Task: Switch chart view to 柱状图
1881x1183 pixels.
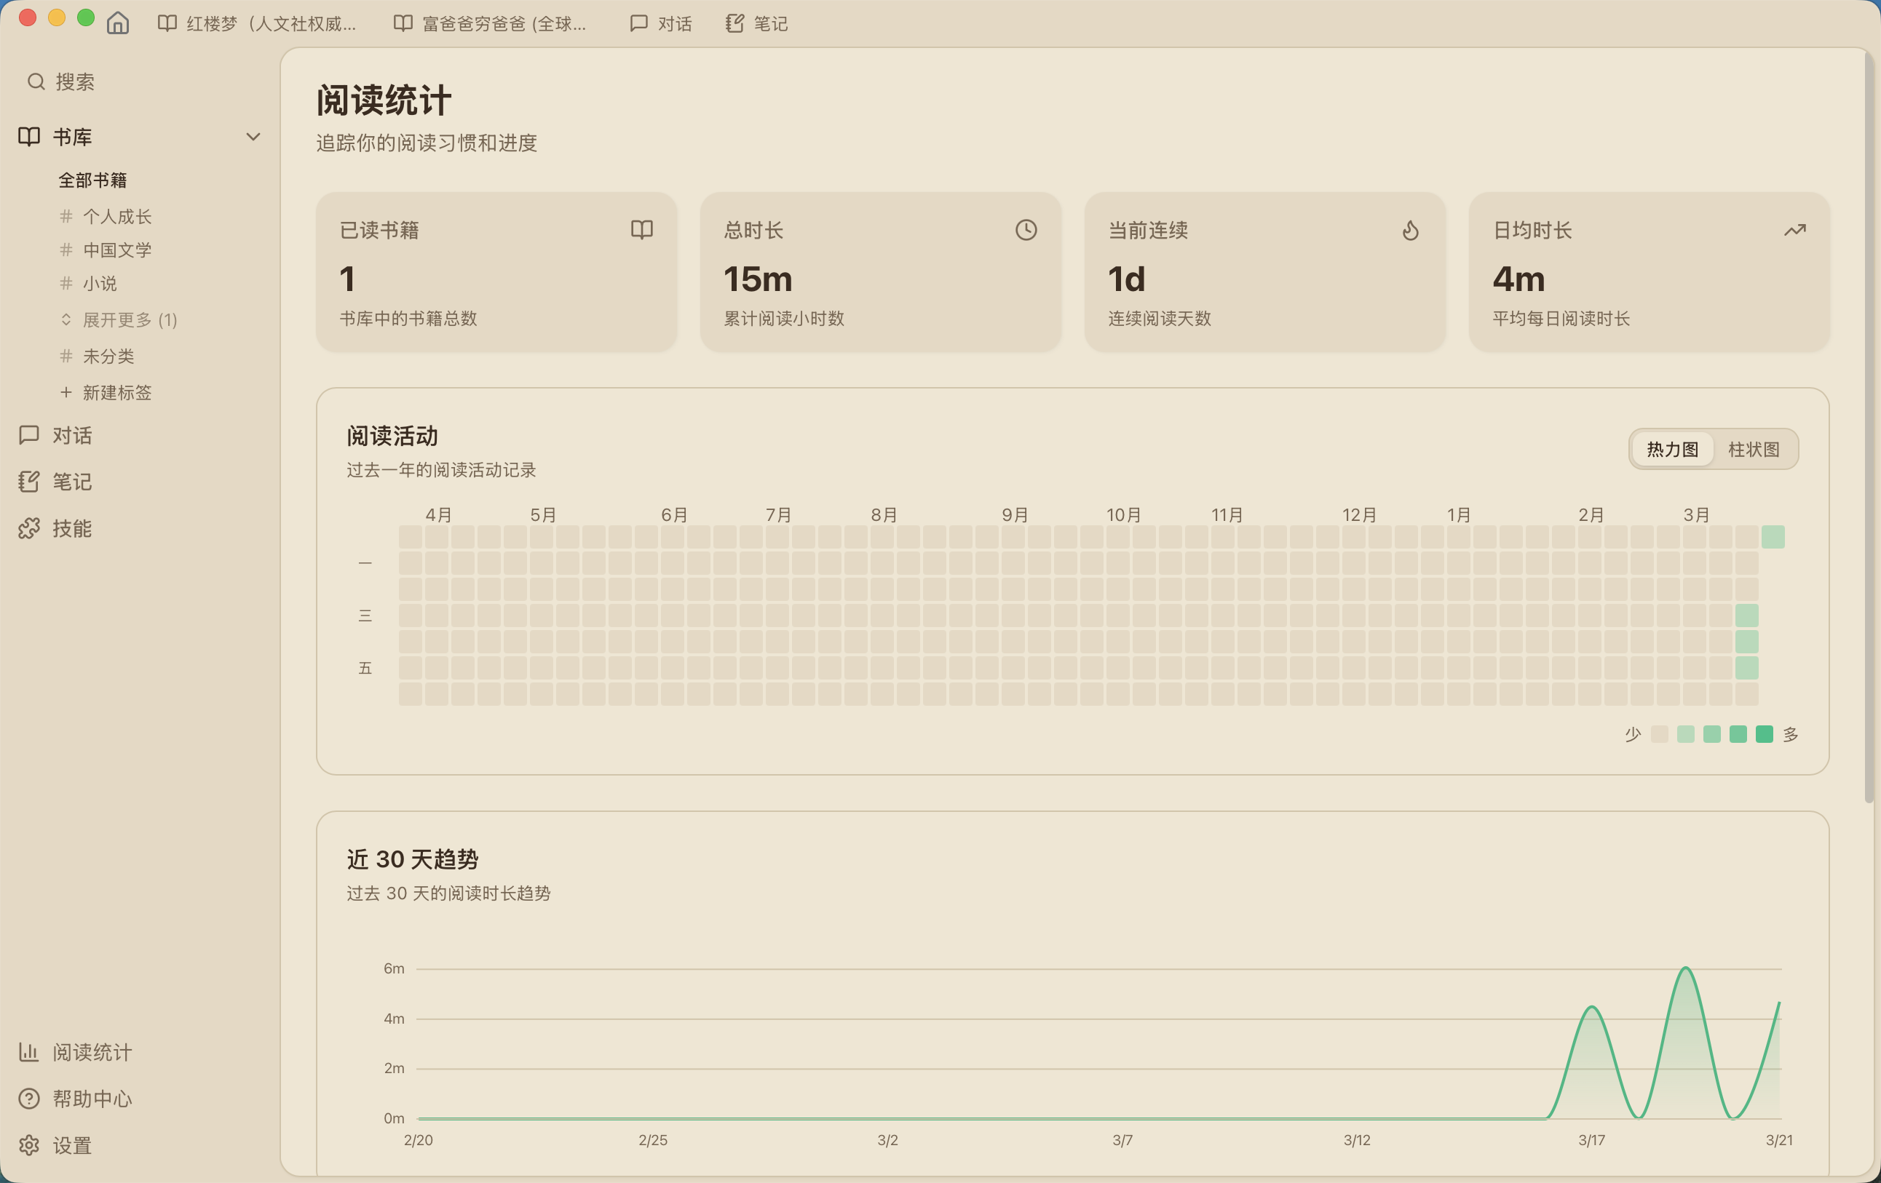Action: click(1753, 449)
